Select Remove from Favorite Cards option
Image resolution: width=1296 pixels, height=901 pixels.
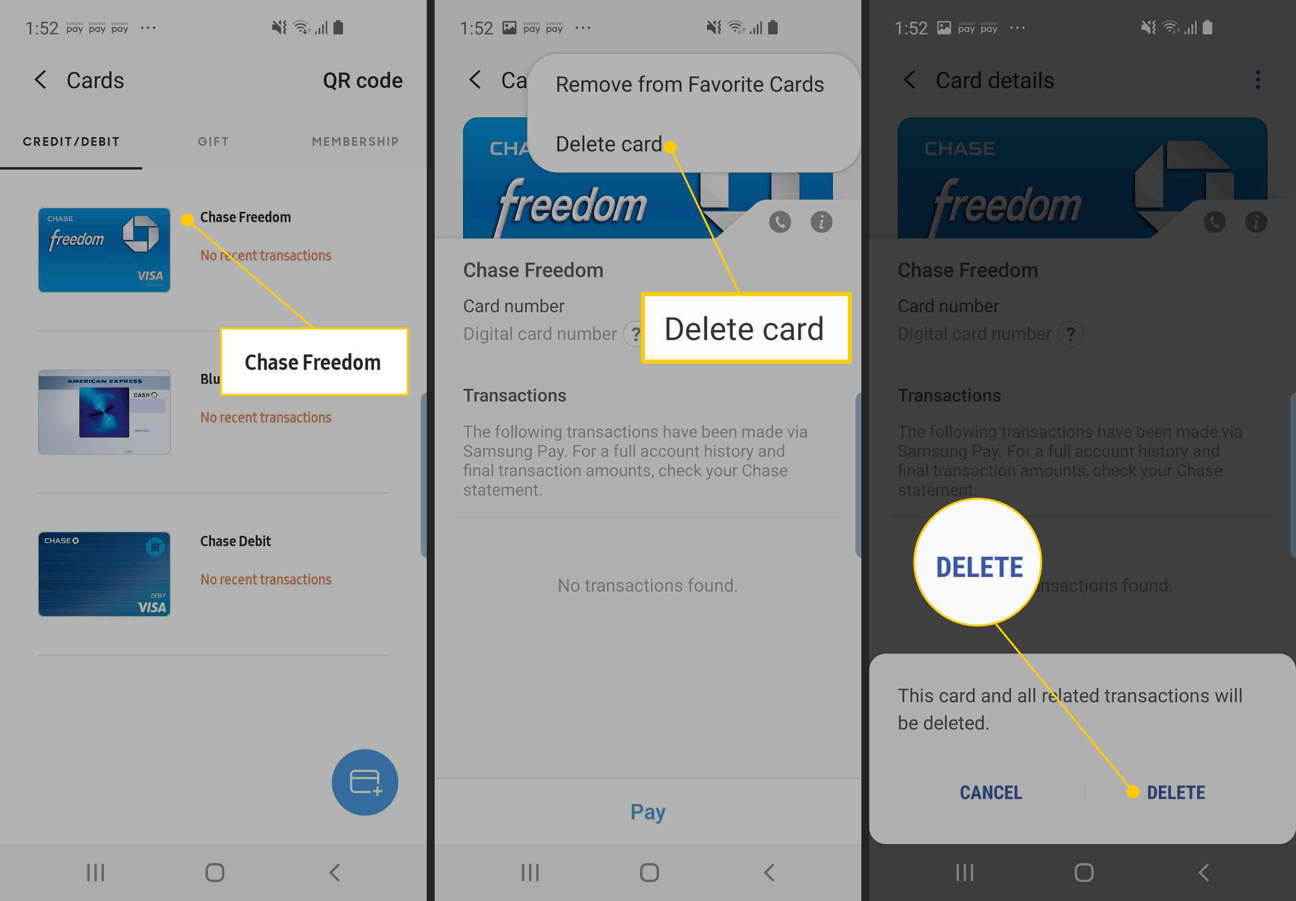pyautogui.click(x=689, y=84)
